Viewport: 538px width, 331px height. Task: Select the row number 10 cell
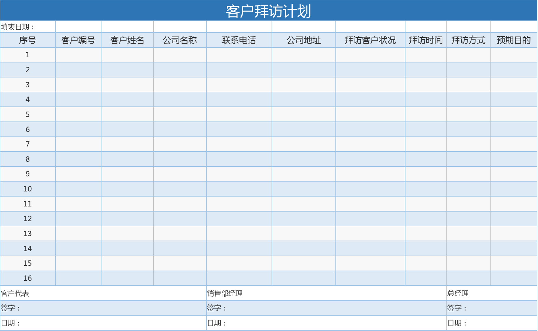tap(28, 189)
